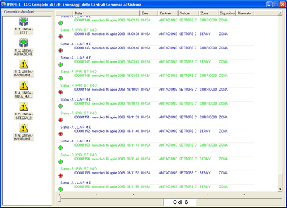
Task: Click UNISA ente in row 000001154
Action: (146, 159)
